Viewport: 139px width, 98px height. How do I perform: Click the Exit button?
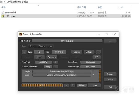110,87
